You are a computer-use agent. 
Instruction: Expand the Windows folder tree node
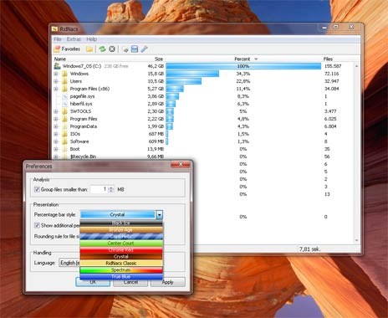pos(56,74)
